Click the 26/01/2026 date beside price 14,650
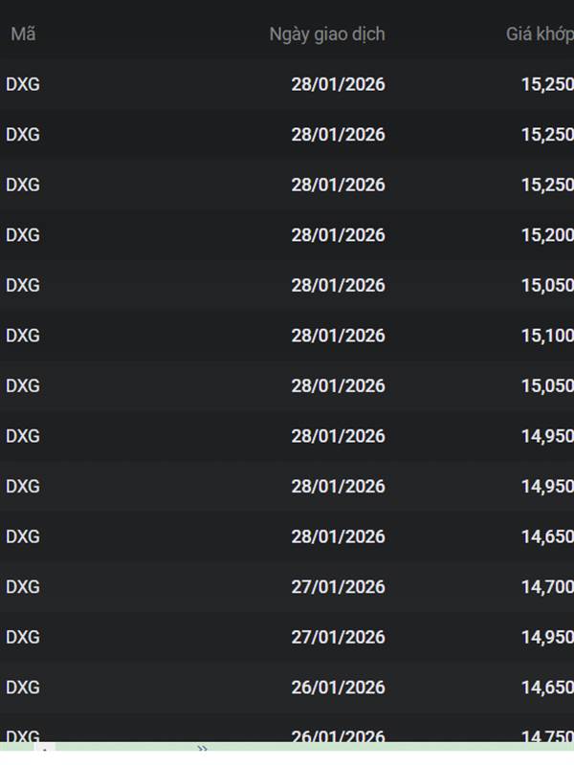The image size is (574, 765). [338, 688]
